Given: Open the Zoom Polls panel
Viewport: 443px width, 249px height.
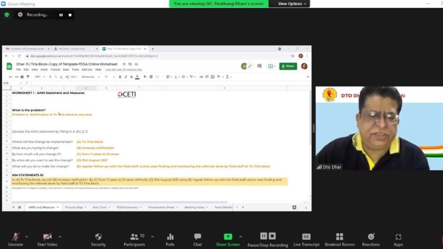Looking at the screenshot, I should pyautogui.click(x=170, y=239).
